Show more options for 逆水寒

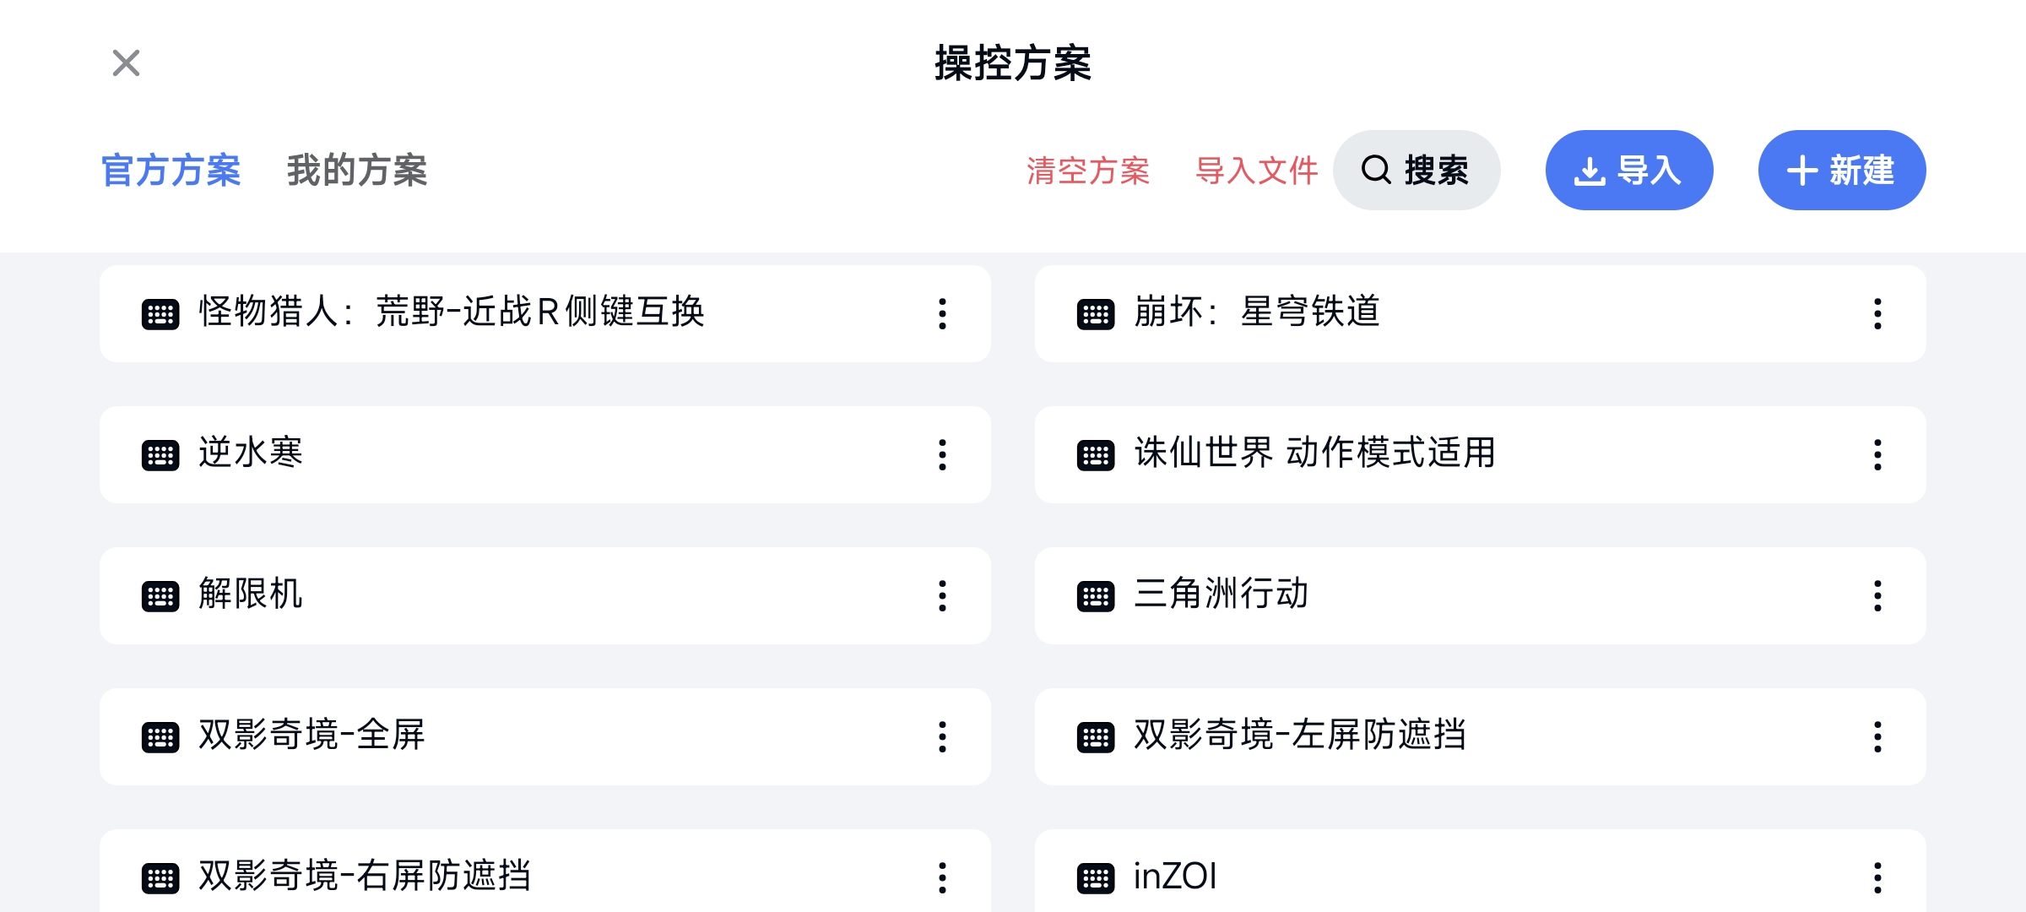tap(942, 455)
